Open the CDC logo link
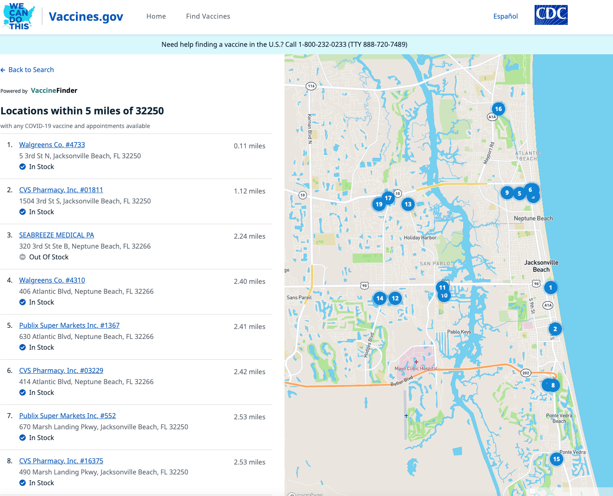Screen dimensions: 613x496 551,15
